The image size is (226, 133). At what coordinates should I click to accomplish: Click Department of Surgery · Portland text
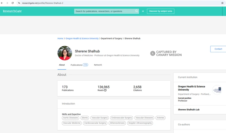coord(194,94)
